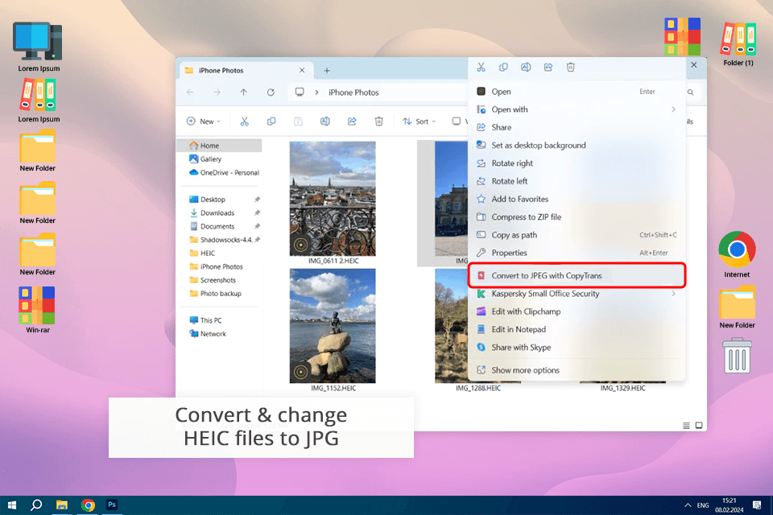
Task: Open Properties from context menu
Action: coord(577,253)
